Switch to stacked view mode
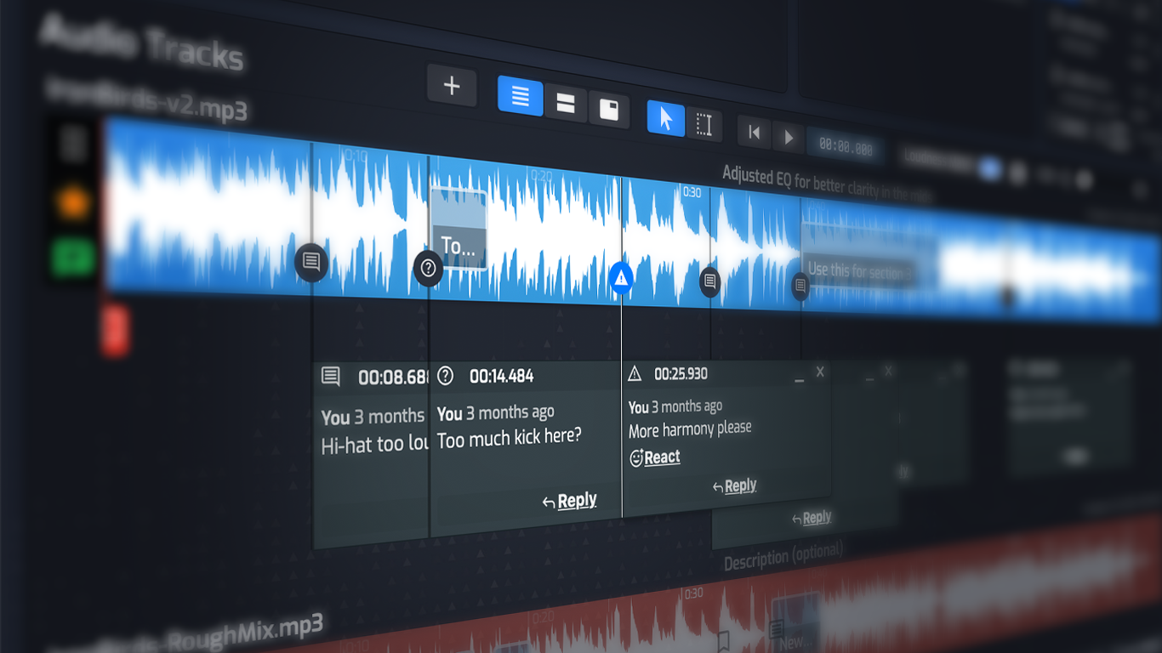Image resolution: width=1162 pixels, height=653 pixels. [x=565, y=105]
